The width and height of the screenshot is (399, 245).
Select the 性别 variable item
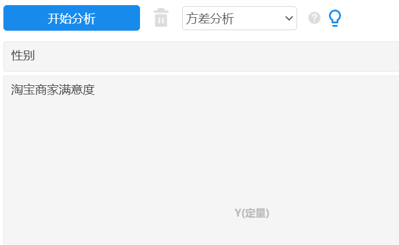click(x=23, y=55)
